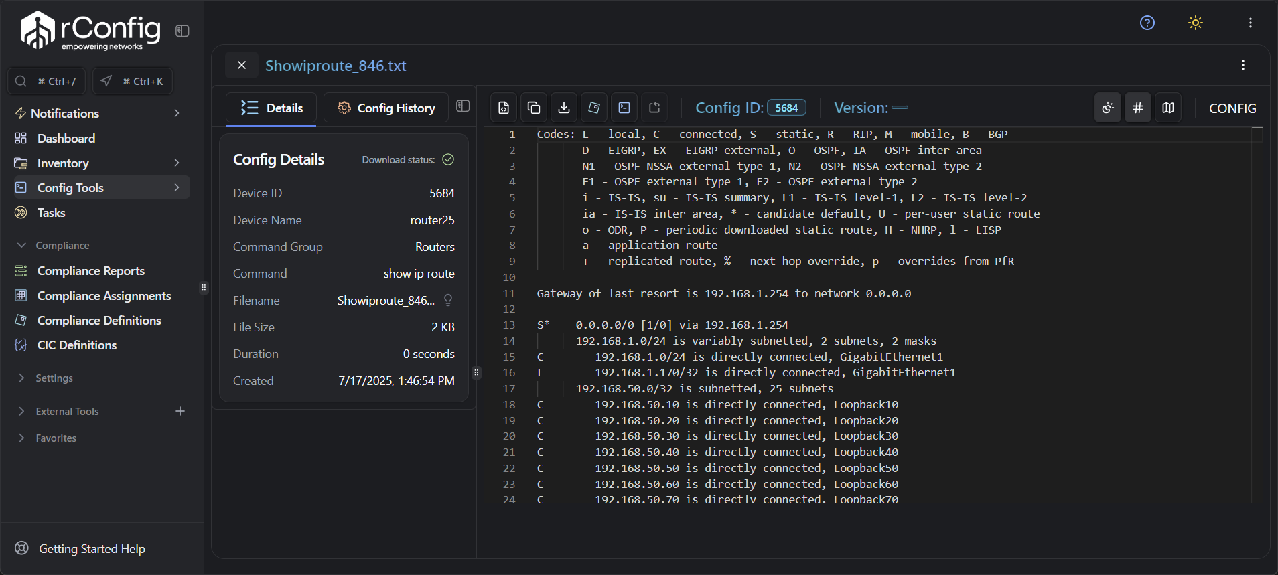Collapse the sidebar using the panel icon
This screenshot has height=575, width=1278.
coord(182,31)
